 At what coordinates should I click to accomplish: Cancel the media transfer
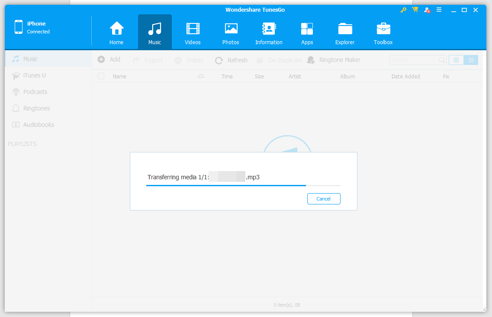324,199
